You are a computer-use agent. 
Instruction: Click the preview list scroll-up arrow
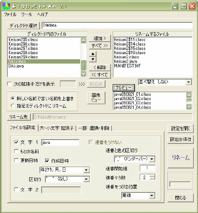(x=189, y=95)
